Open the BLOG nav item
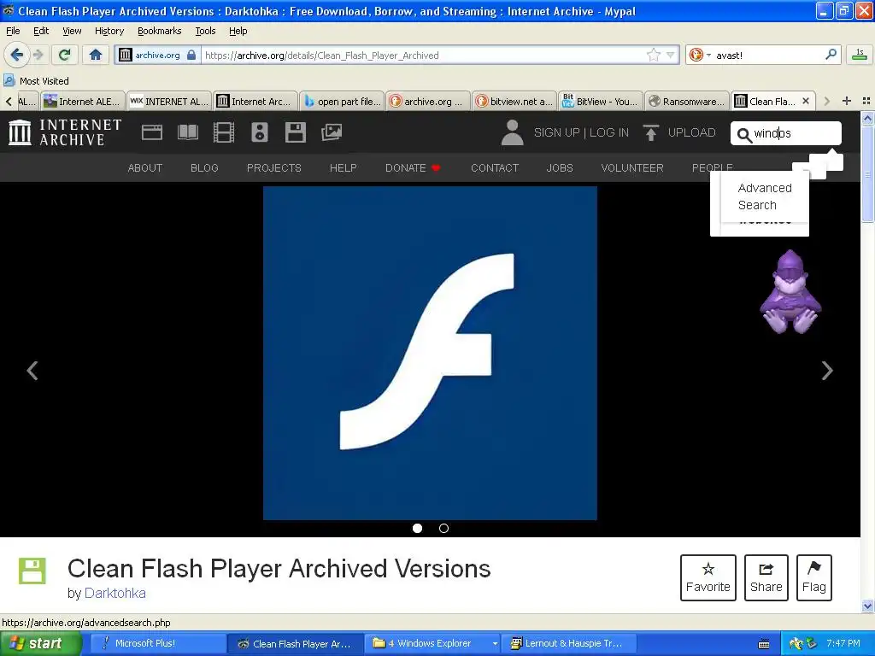 [204, 168]
